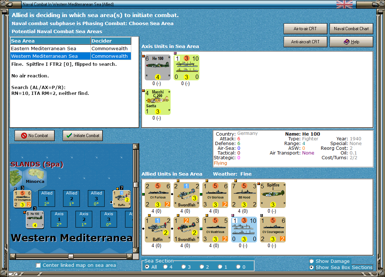The image size is (385, 277).
Task: Select the CV Illustrious carrier counter
Action: click(215, 230)
